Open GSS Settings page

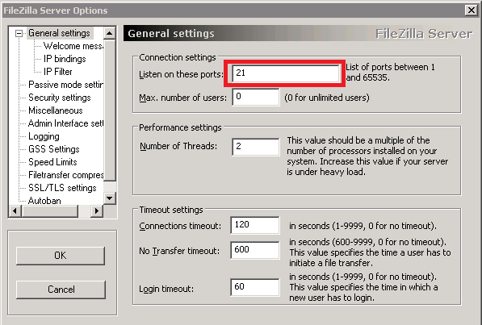point(54,149)
